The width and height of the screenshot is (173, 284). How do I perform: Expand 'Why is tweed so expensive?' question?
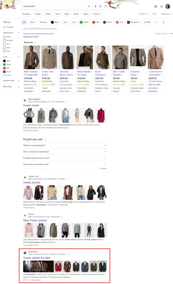[65, 152]
